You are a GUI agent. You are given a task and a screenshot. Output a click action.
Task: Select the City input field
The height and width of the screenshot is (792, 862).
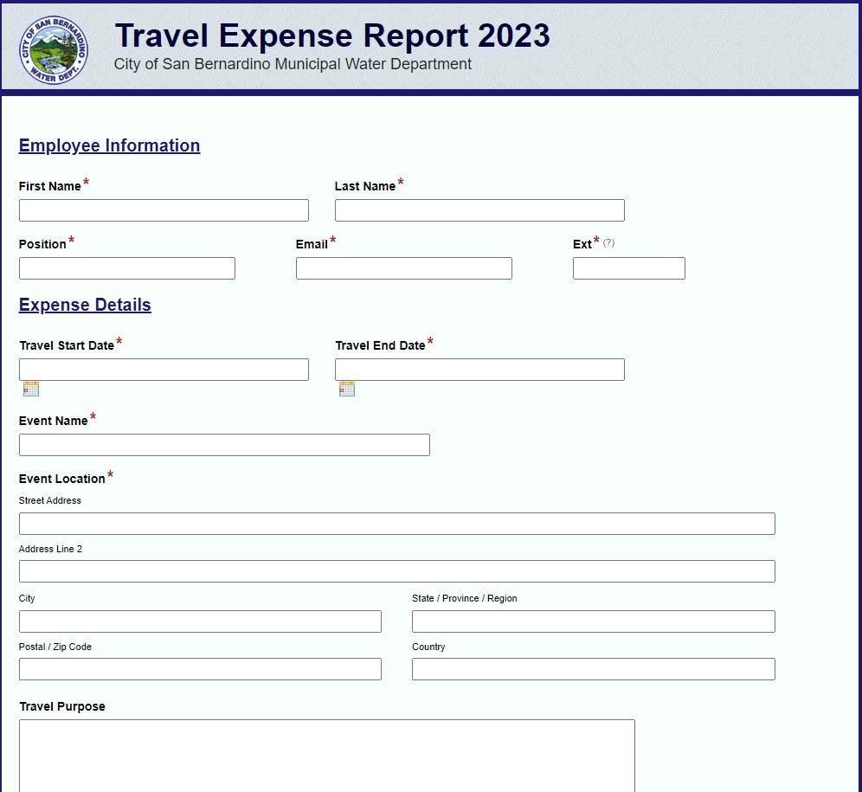[200, 621]
